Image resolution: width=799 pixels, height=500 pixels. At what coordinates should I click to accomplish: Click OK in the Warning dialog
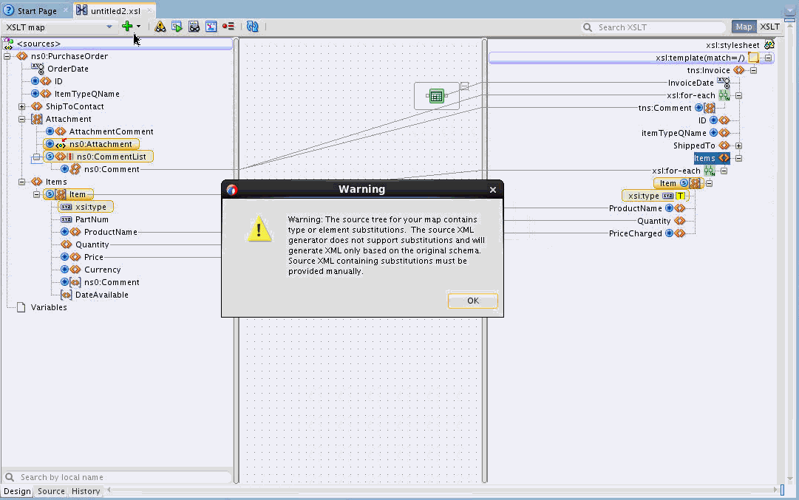coord(472,301)
